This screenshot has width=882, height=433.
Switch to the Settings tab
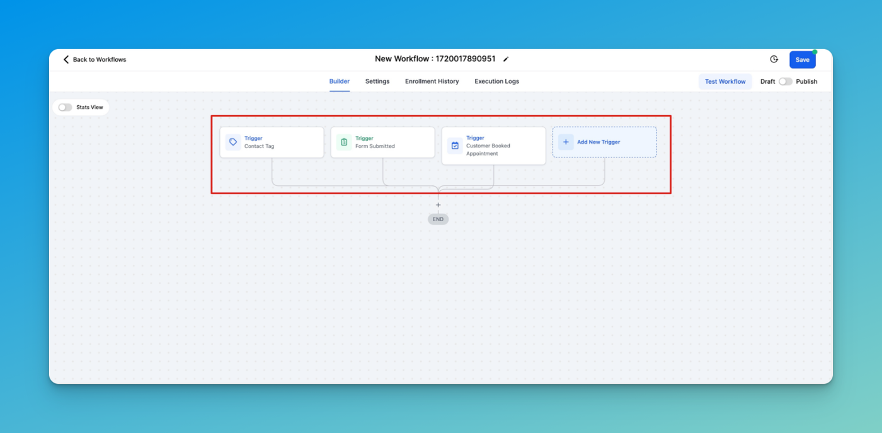[x=377, y=81]
